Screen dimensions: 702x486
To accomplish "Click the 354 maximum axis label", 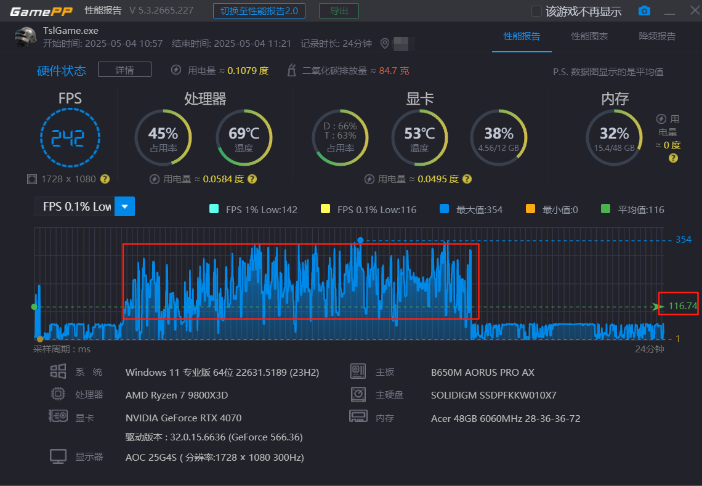I will (x=683, y=239).
